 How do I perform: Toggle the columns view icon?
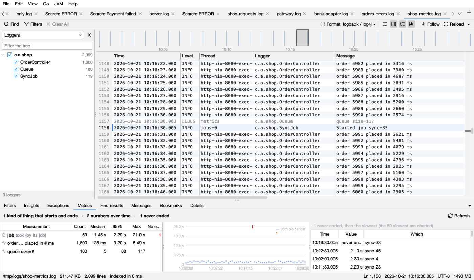point(394,24)
